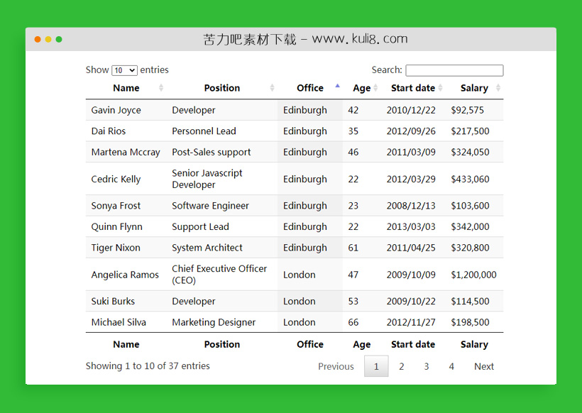Click the green dot in the title bar
The image size is (582, 413).
(x=58, y=40)
